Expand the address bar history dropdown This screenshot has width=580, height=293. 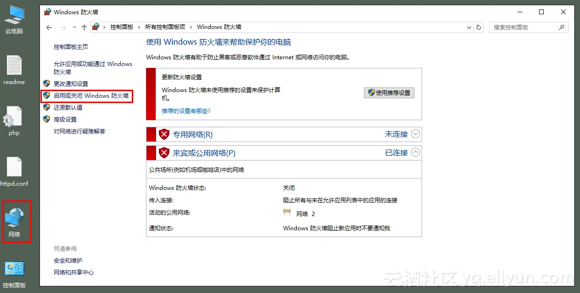[469, 28]
